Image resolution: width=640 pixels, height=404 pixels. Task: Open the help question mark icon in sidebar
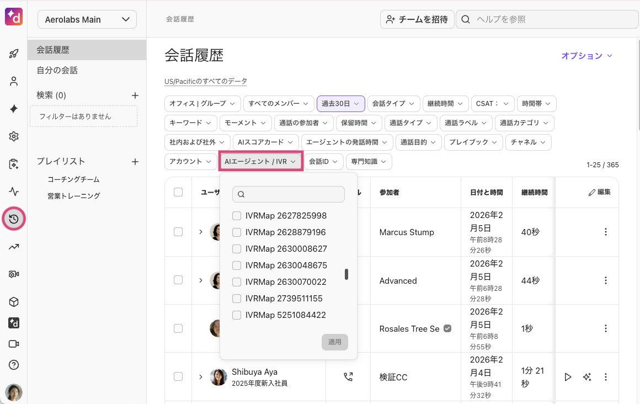click(13, 365)
